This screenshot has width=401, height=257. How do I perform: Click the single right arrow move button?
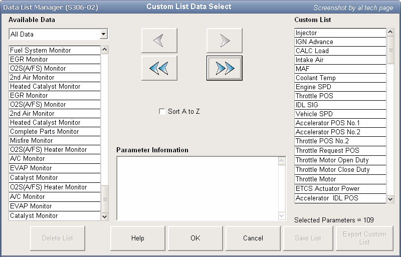point(224,41)
